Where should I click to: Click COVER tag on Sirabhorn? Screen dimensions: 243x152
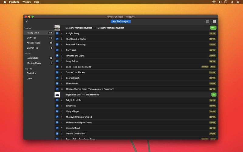pyautogui.click(x=213, y=106)
